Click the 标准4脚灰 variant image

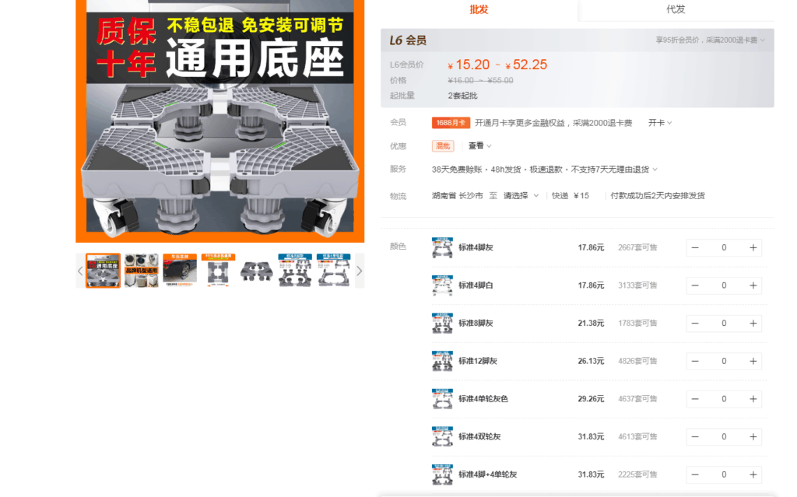(x=442, y=248)
